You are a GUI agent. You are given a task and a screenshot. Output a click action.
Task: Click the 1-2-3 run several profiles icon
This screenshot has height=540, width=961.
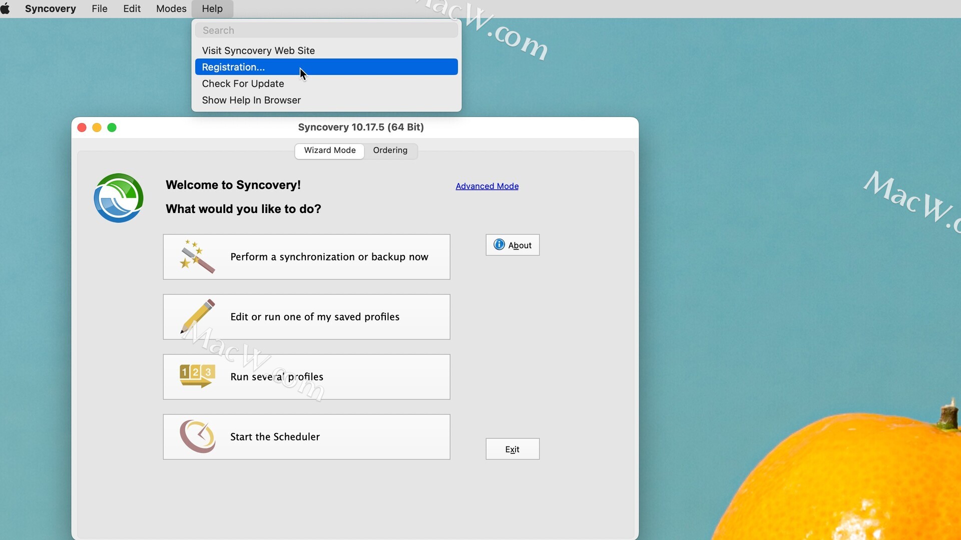pyautogui.click(x=197, y=376)
